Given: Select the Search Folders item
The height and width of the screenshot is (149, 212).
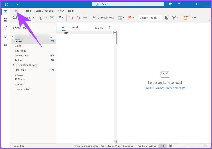Looking at the screenshot, I should pyautogui.click(x=34, y=89).
